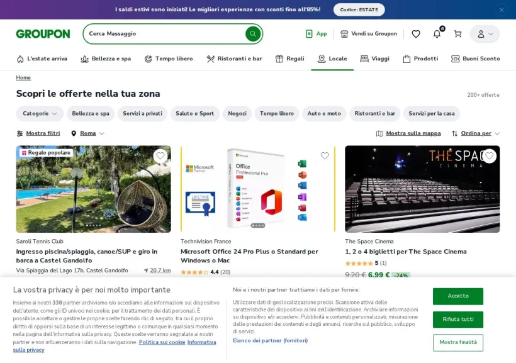Viewport: 516px width, 363px height.
Task: Open Prodotti navigation item
Action: [420, 59]
